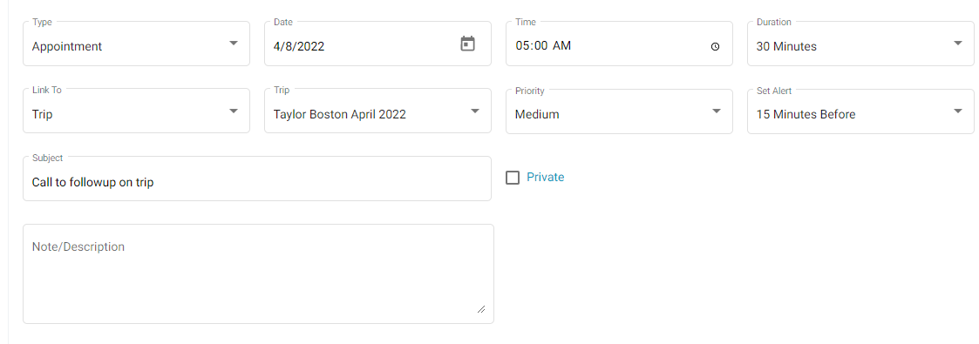Open the clock time picker icon
The width and height of the screenshot is (979, 344).
point(716,46)
